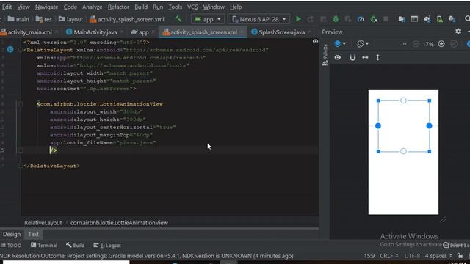Switch to MainActivity.java editor tab

pyautogui.click(x=95, y=32)
